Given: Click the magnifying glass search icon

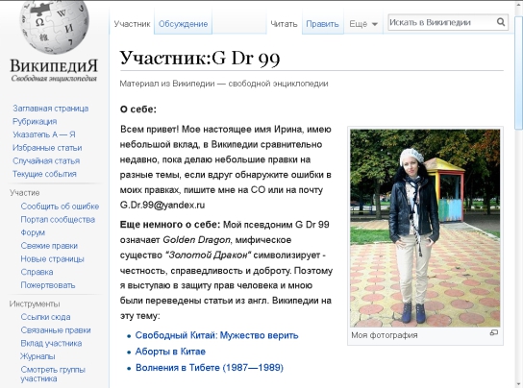Looking at the screenshot, I should [x=501, y=22].
